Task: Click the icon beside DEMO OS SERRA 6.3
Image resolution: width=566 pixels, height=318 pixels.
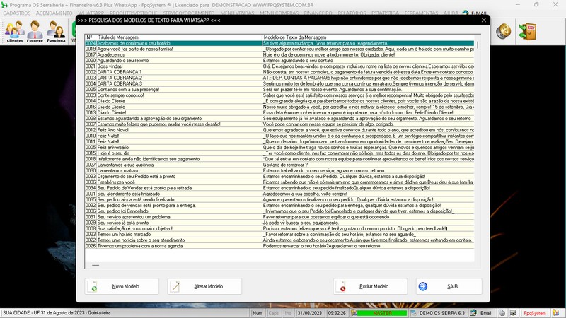Action: [x=414, y=313]
